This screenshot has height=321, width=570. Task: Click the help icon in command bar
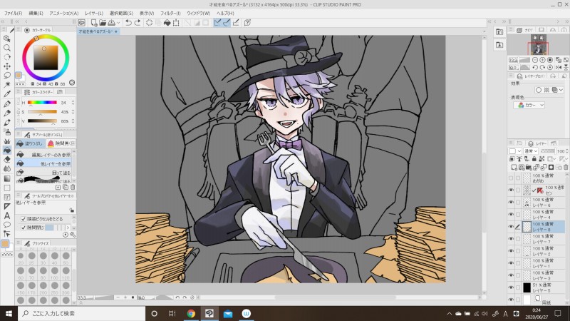point(247,23)
